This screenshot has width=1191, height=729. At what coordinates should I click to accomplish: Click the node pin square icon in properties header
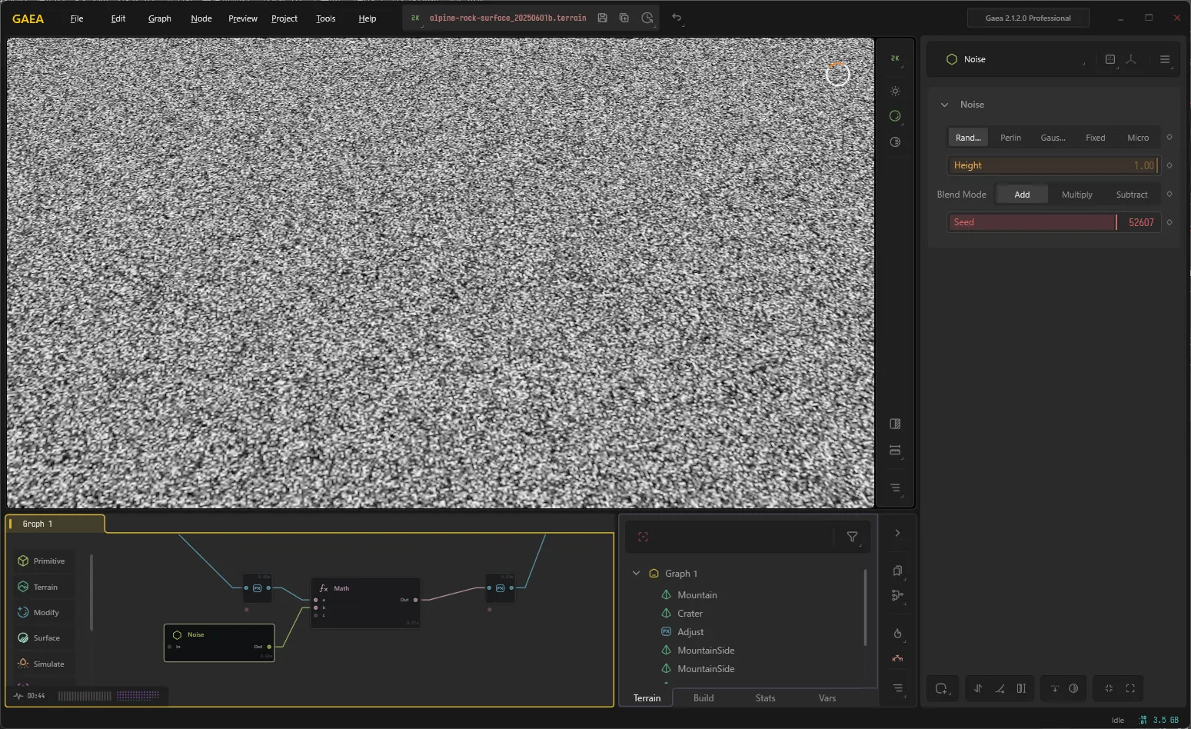(1110, 59)
